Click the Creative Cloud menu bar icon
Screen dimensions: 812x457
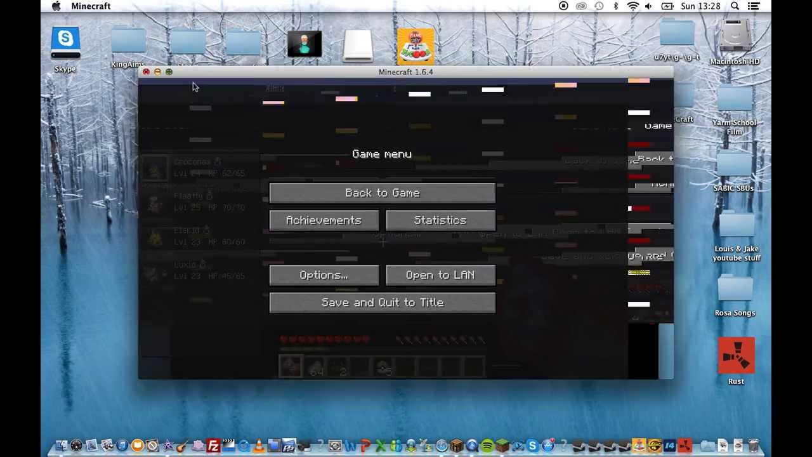click(581, 6)
